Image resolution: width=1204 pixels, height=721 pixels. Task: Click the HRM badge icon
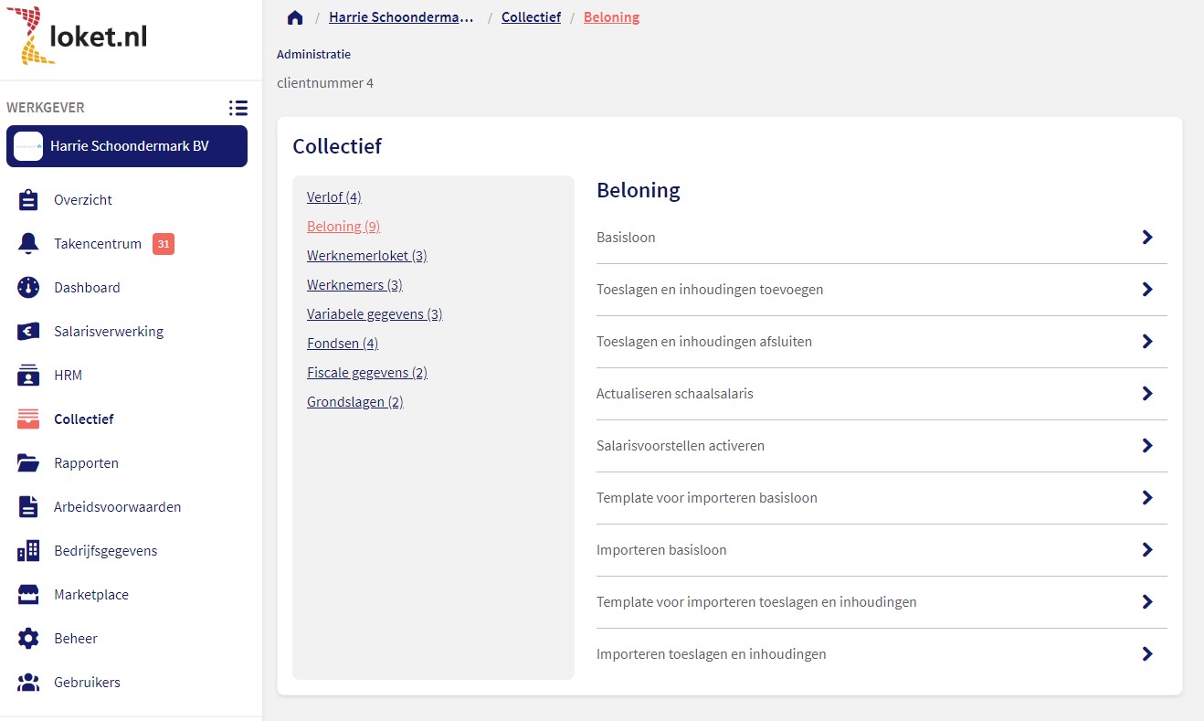[x=26, y=375]
